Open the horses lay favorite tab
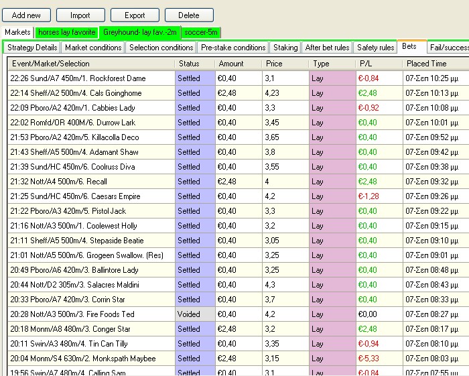 (67, 32)
